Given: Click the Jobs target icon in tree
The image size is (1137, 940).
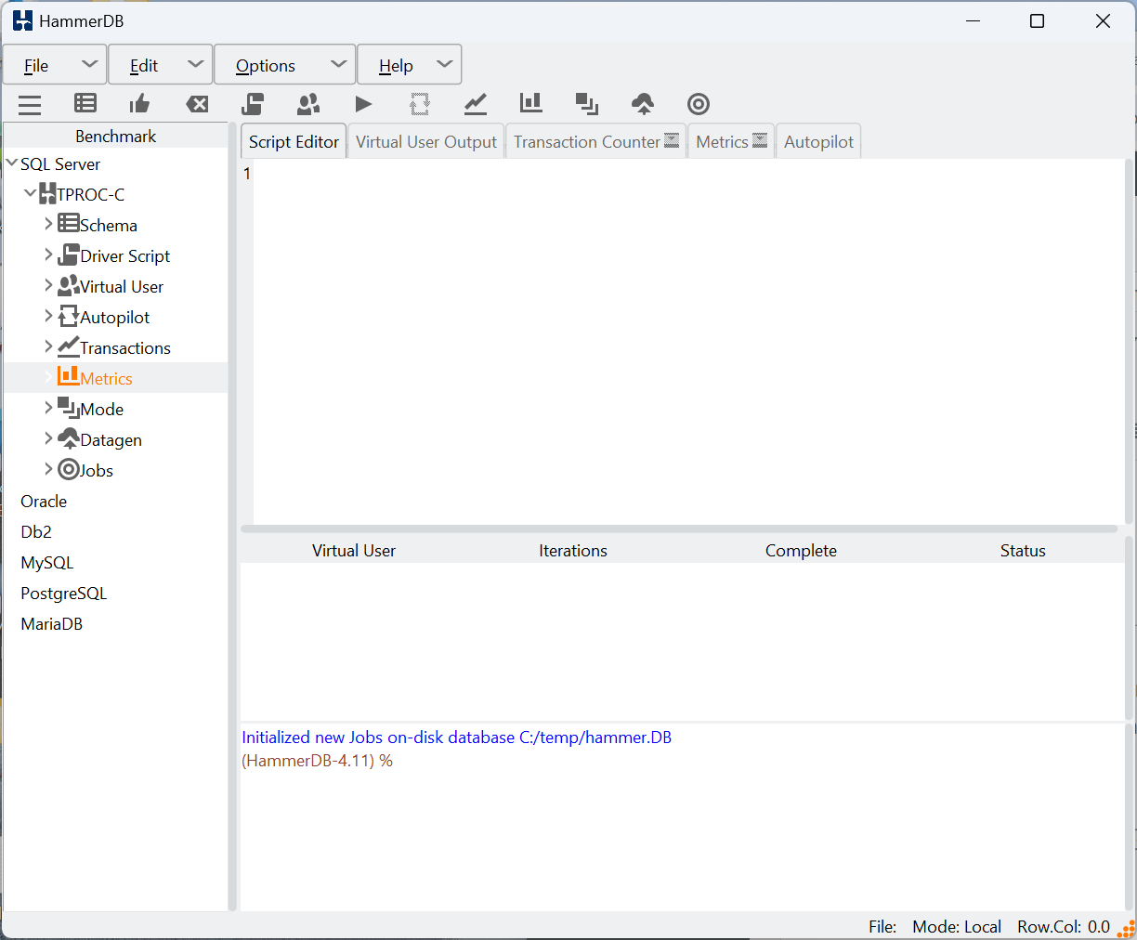Looking at the screenshot, I should click(69, 470).
